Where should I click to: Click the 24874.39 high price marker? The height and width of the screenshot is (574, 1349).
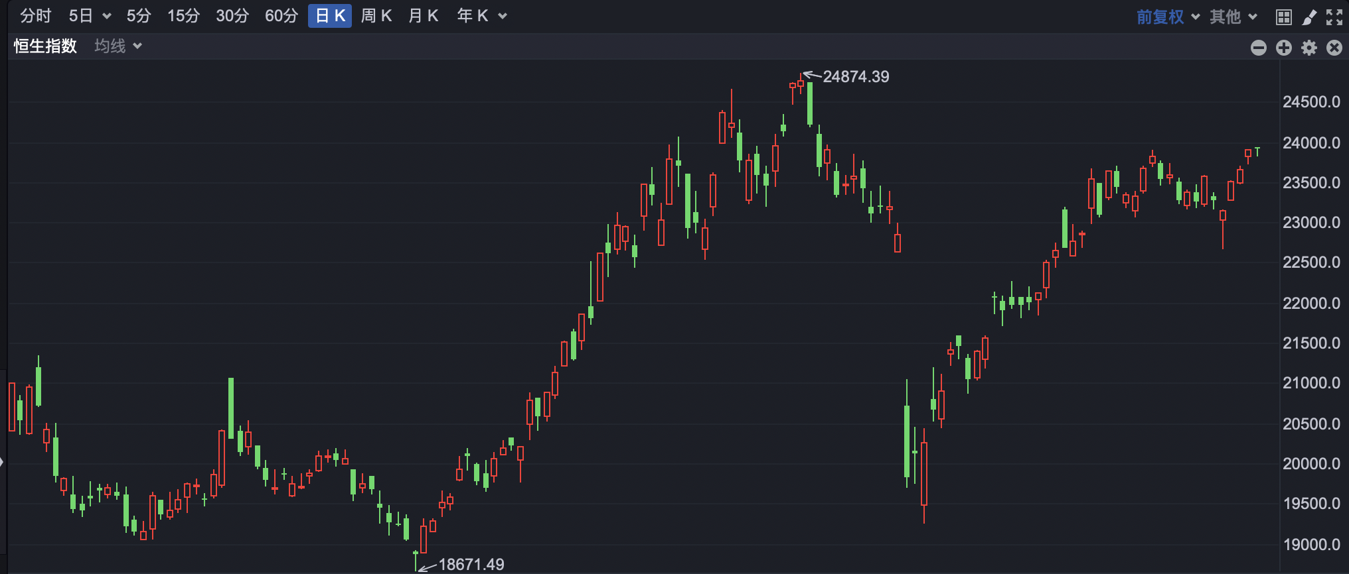click(856, 77)
